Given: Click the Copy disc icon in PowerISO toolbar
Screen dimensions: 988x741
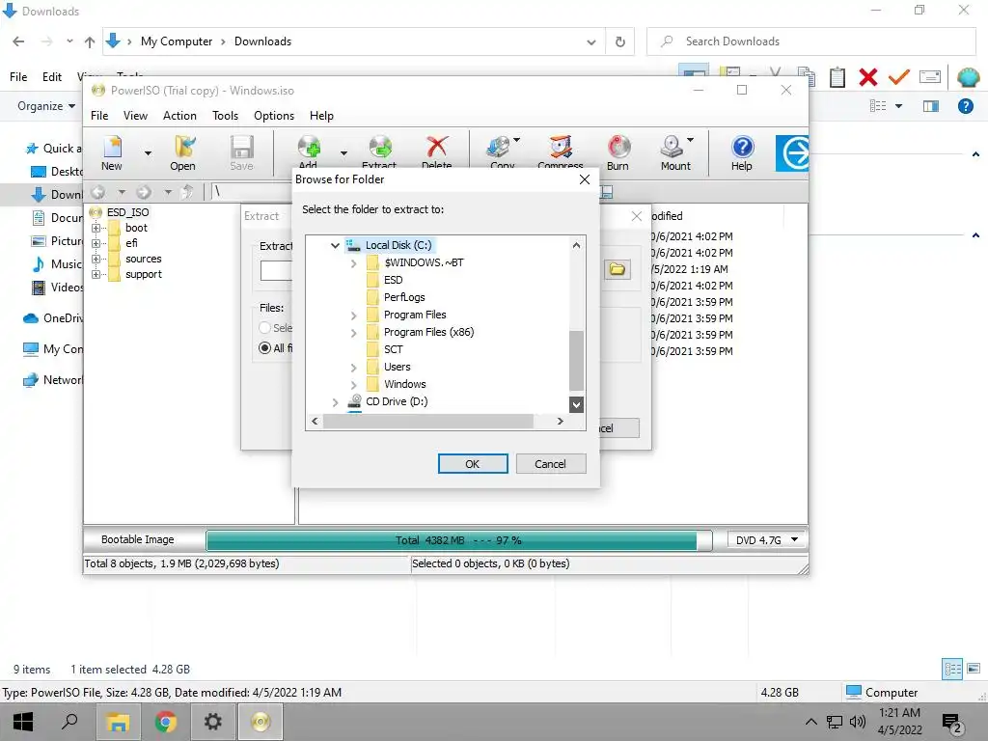Looking at the screenshot, I should (x=499, y=148).
